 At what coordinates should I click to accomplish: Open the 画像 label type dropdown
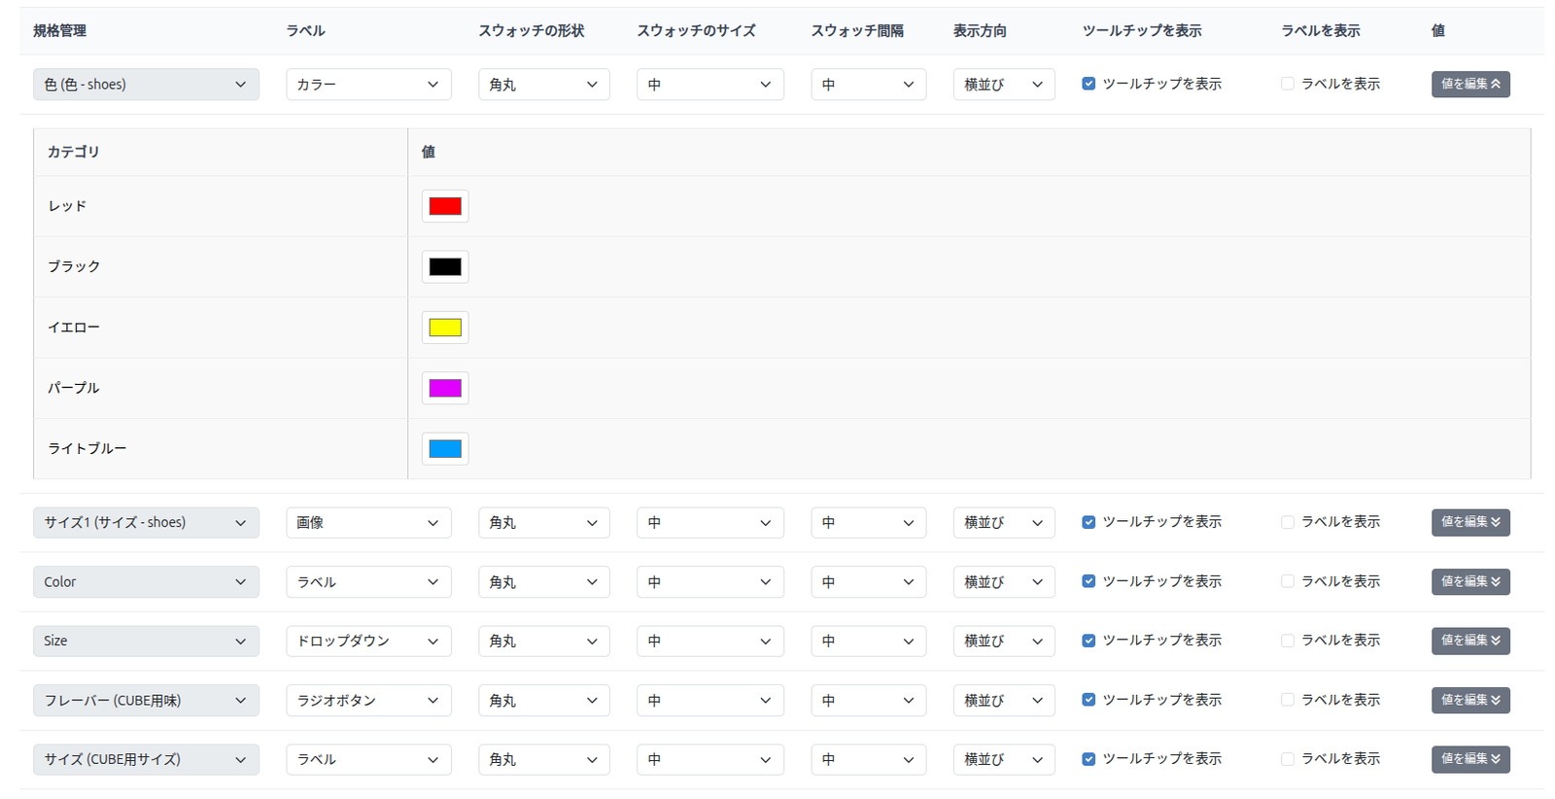coord(368,523)
